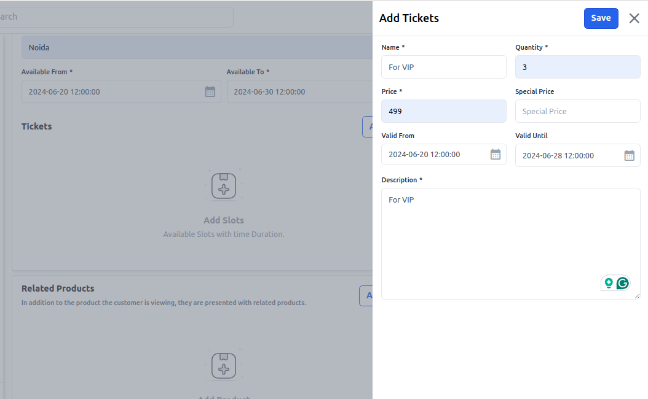Click the search box at top

(x=117, y=17)
